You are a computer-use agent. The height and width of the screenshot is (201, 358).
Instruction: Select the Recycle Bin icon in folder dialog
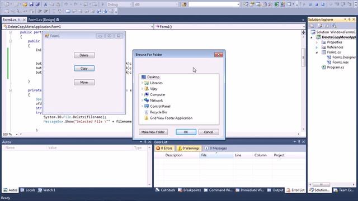pos(147,112)
